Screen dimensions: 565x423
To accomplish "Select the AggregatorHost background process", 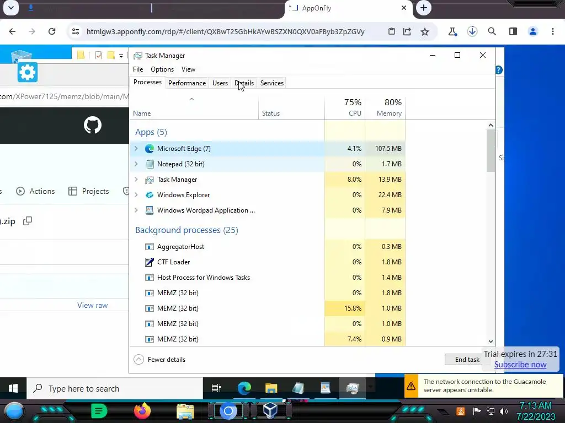I will coord(268,247).
